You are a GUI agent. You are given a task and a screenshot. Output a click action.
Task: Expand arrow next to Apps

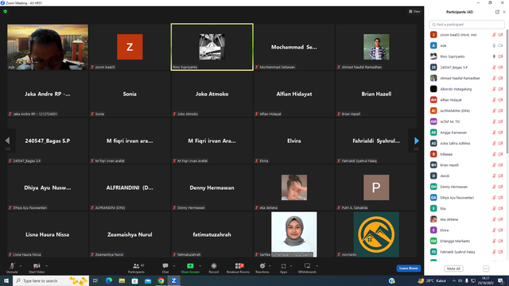coord(291,266)
